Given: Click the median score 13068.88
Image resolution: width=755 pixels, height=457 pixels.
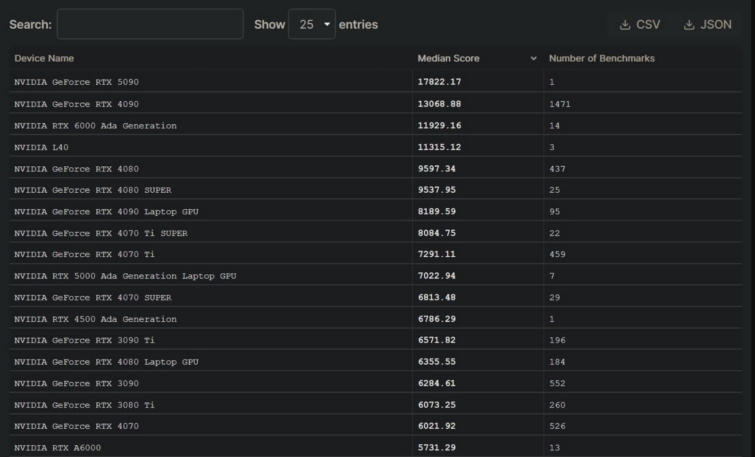Looking at the screenshot, I should [x=439, y=104].
